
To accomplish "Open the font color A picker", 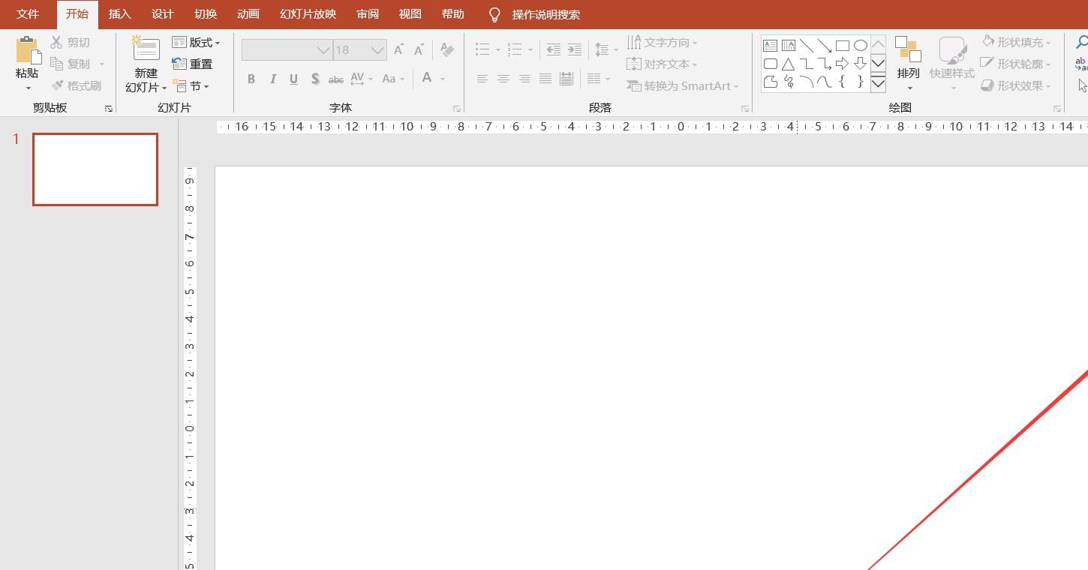I will coord(427,78).
